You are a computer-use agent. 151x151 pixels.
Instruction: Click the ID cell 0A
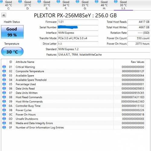coord(11,106)
